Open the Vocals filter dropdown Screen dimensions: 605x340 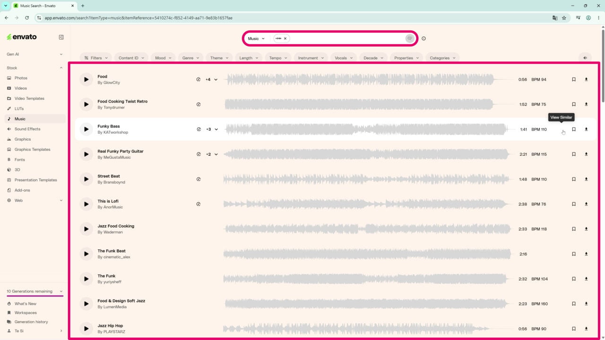344,58
